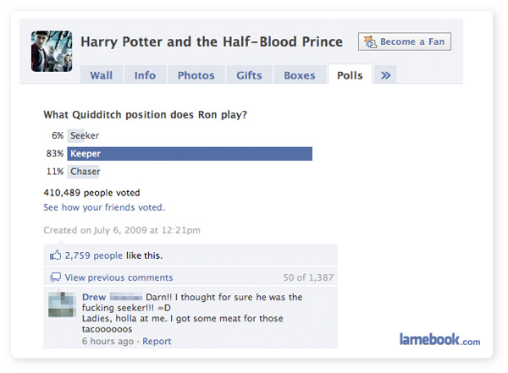The image size is (508, 373).
Task: Expand 'View previous comments'
Action: (119, 277)
